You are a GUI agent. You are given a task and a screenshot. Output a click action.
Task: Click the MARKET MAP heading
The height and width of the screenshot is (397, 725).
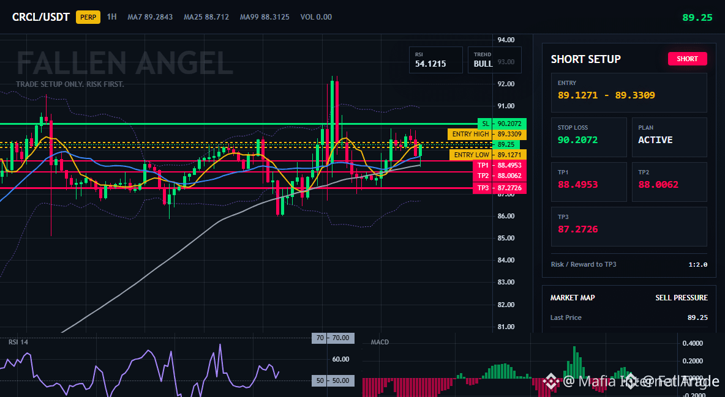click(x=573, y=298)
